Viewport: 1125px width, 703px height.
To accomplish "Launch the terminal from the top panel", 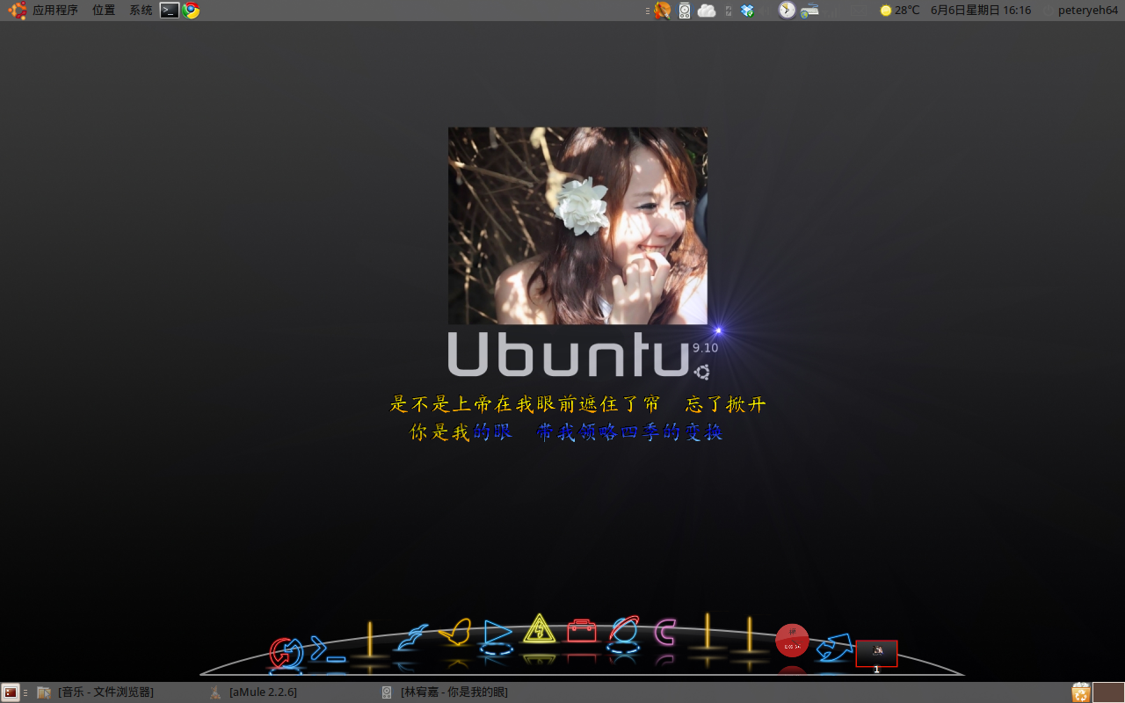I will coord(170,11).
